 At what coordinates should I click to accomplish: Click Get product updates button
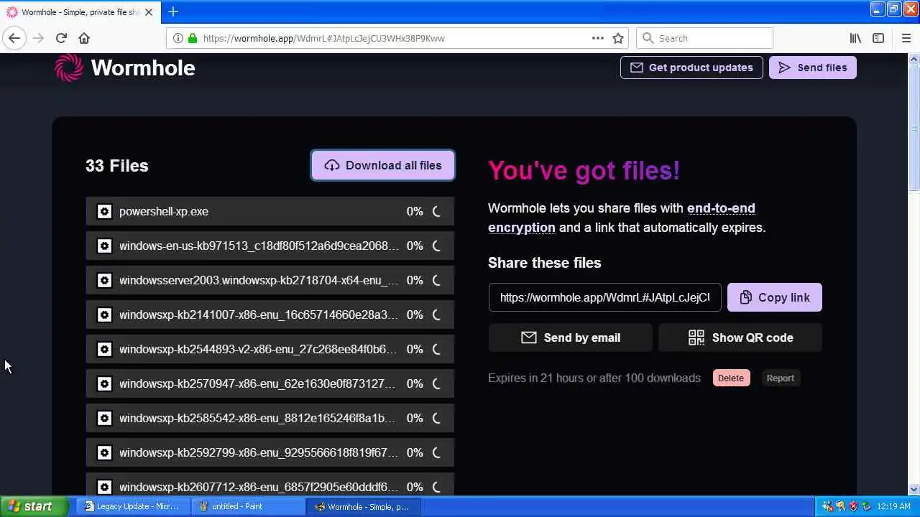[691, 67]
